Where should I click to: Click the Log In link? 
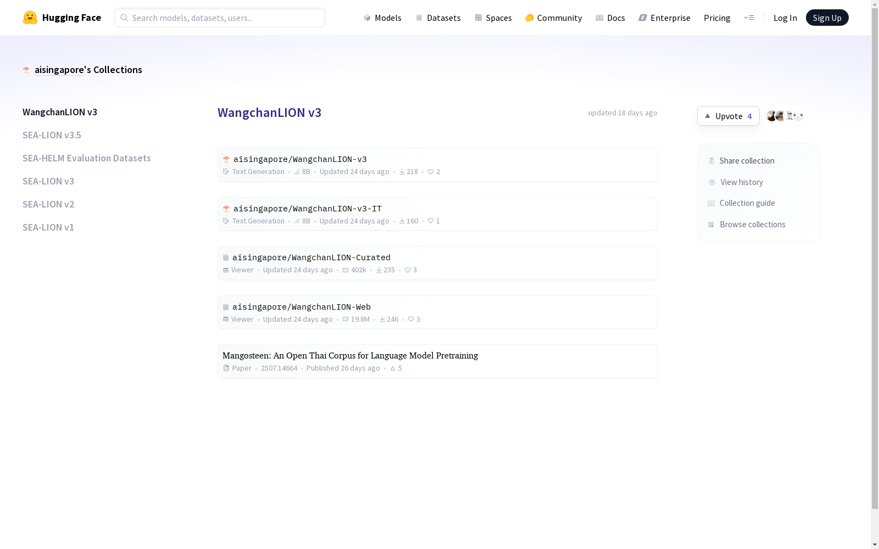tap(785, 18)
